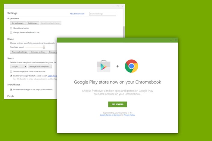Uncheck Enable Android Apps on Chromebook
Image resolution: width=212 pixels, height=141 pixels.
coord(11,90)
